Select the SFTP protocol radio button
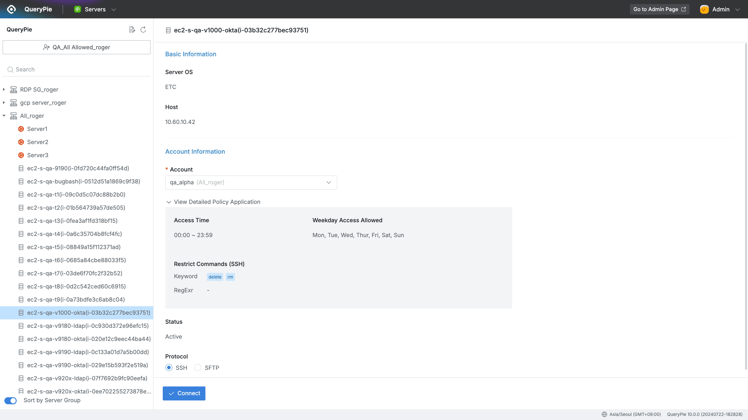This screenshot has width=748, height=420. pyautogui.click(x=198, y=367)
